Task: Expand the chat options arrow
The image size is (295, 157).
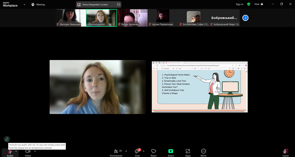Action: (144, 151)
